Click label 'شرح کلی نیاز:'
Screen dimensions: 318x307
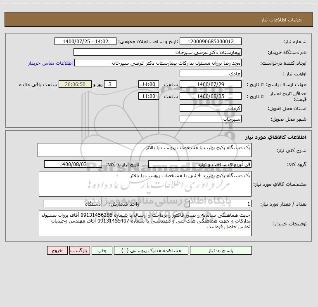(292, 150)
